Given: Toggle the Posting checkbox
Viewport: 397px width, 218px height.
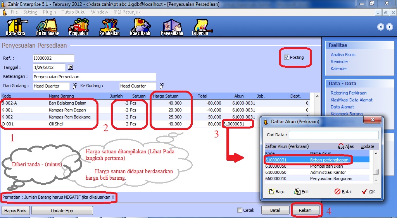Looking at the screenshot, I should point(287,57).
